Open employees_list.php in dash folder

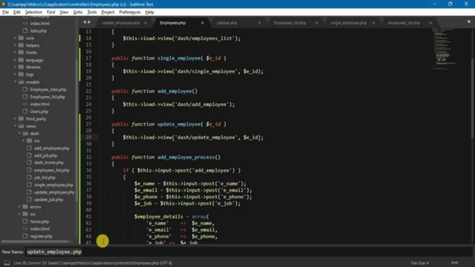pos(51,170)
